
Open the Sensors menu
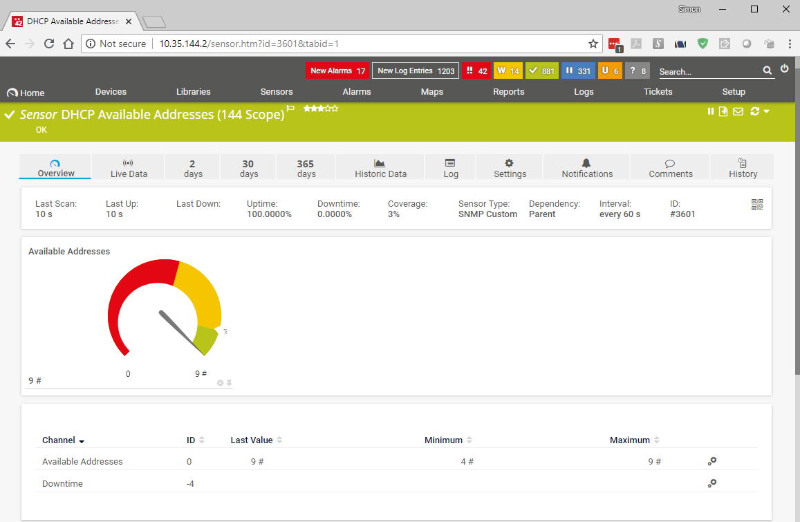click(277, 92)
